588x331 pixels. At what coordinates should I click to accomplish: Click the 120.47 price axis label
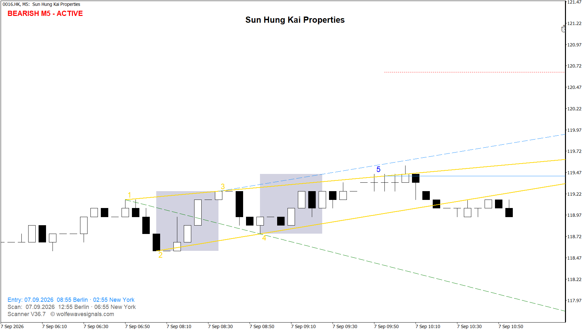pyautogui.click(x=574, y=87)
